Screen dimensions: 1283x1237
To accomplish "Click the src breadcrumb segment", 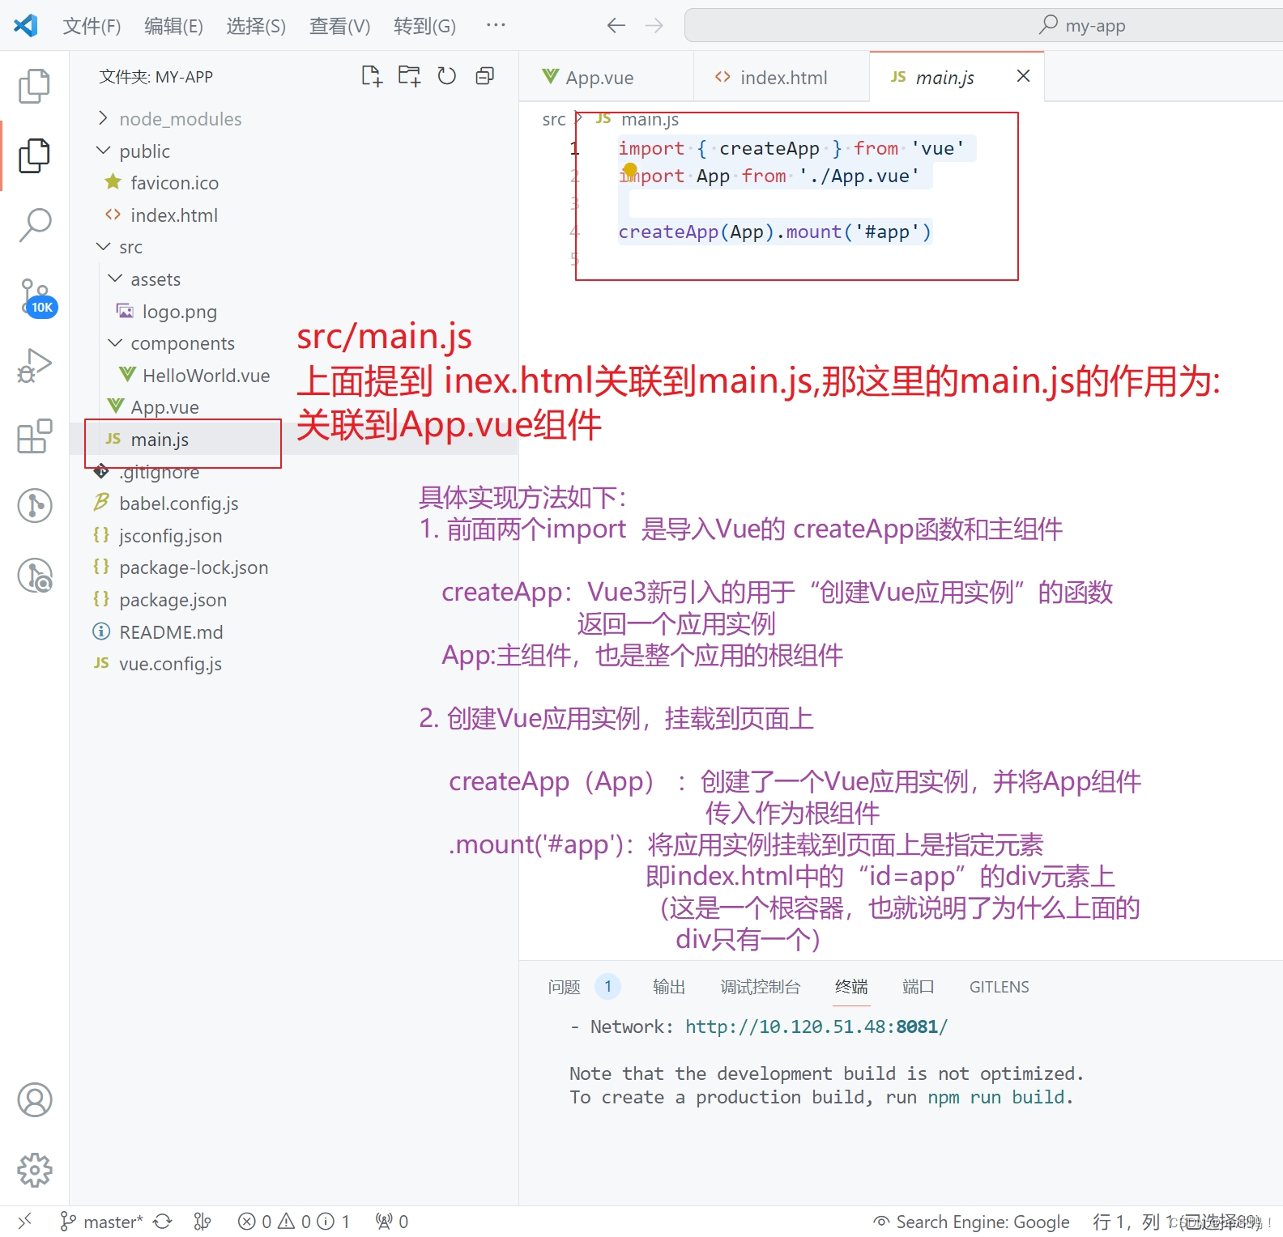I will point(554,120).
